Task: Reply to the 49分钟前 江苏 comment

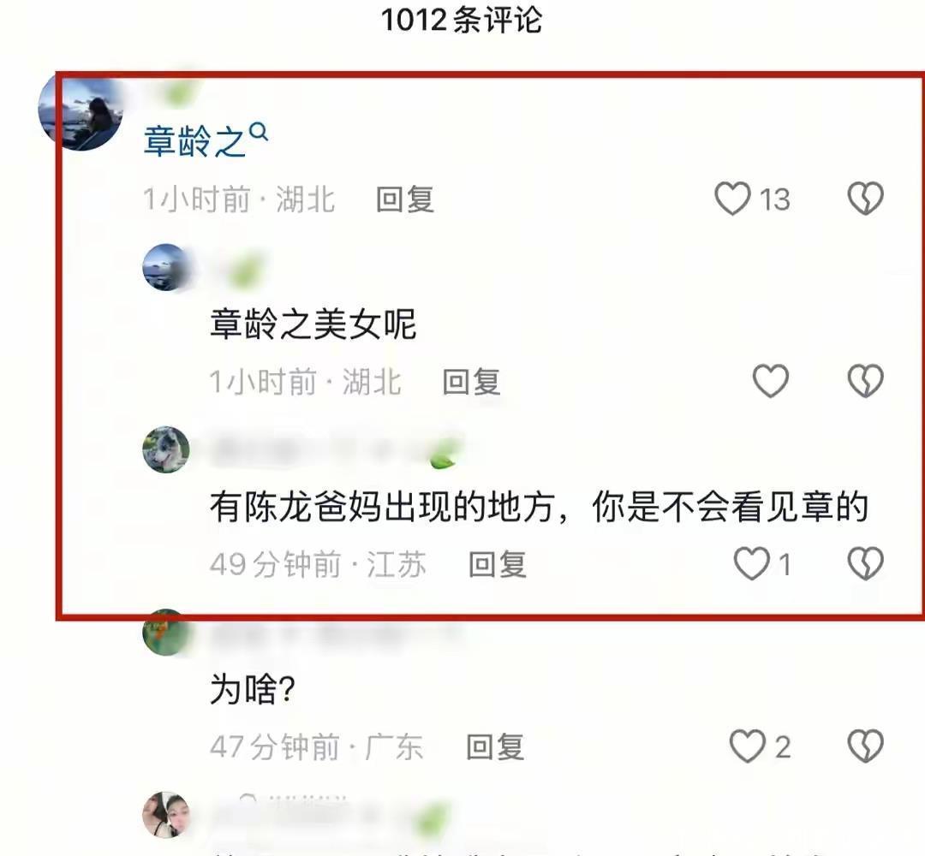Action: click(498, 564)
